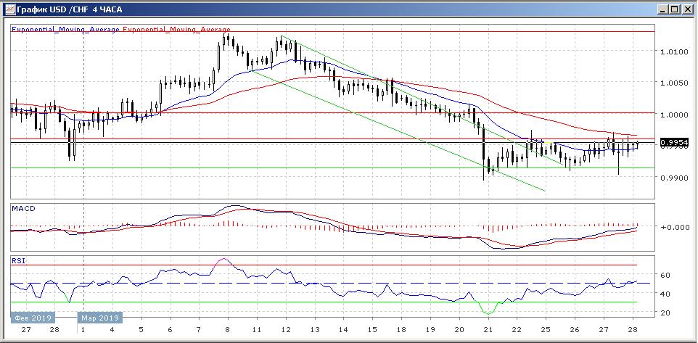Close the USD/CHF chart window
The image size is (698, 343).
click(x=687, y=9)
